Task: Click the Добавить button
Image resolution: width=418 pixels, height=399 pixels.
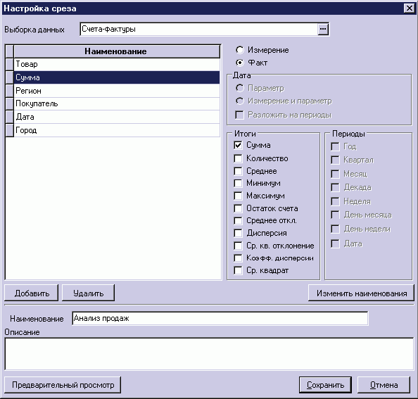Action: (32, 293)
